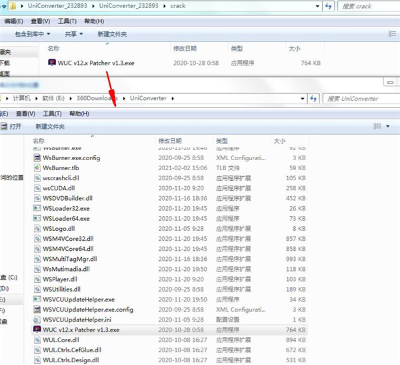Image resolution: width=400 pixels, height=365 pixels.
Task: Open address history dropdown in UniConverter window
Action: [303, 98]
